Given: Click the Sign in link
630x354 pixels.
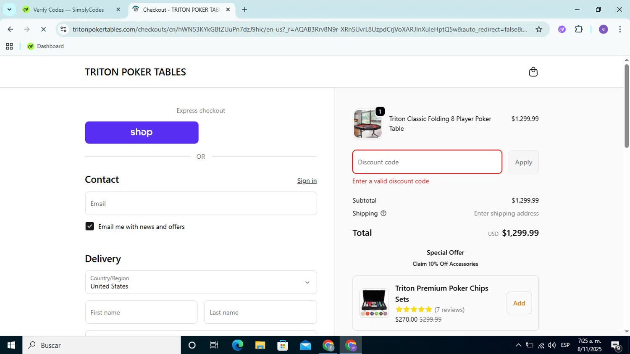Looking at the screenshot, I should tap(307, 181).
